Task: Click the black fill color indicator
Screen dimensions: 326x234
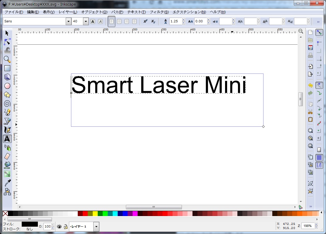Action: (30, 224)
